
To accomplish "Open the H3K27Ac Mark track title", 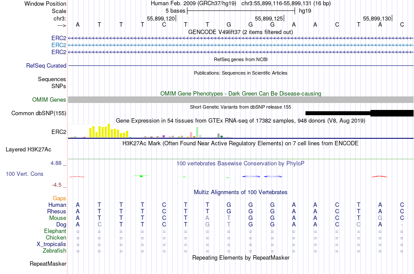I will [241, 144].
